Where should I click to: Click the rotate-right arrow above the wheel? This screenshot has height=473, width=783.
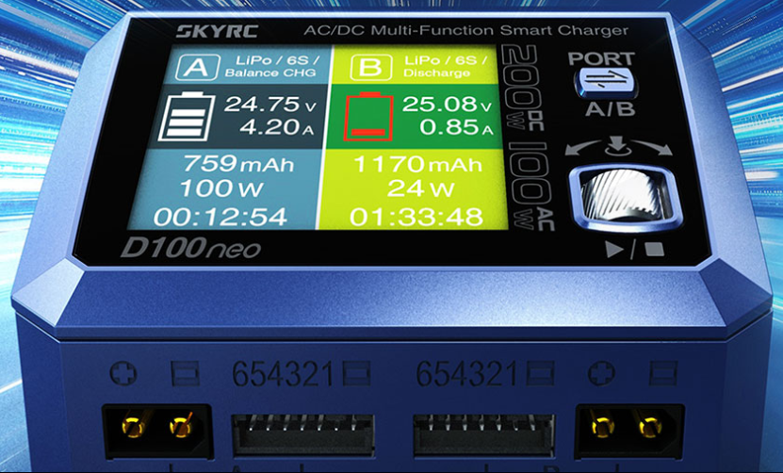(653, 148)
